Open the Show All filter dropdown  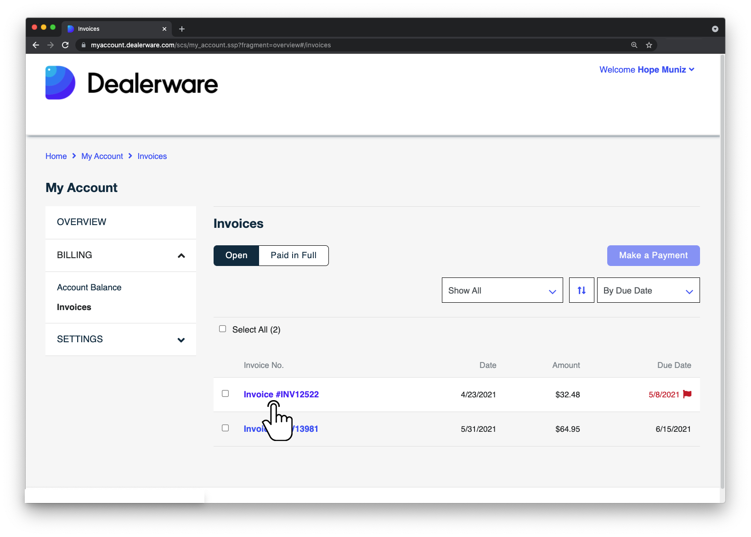coord(502,290)
